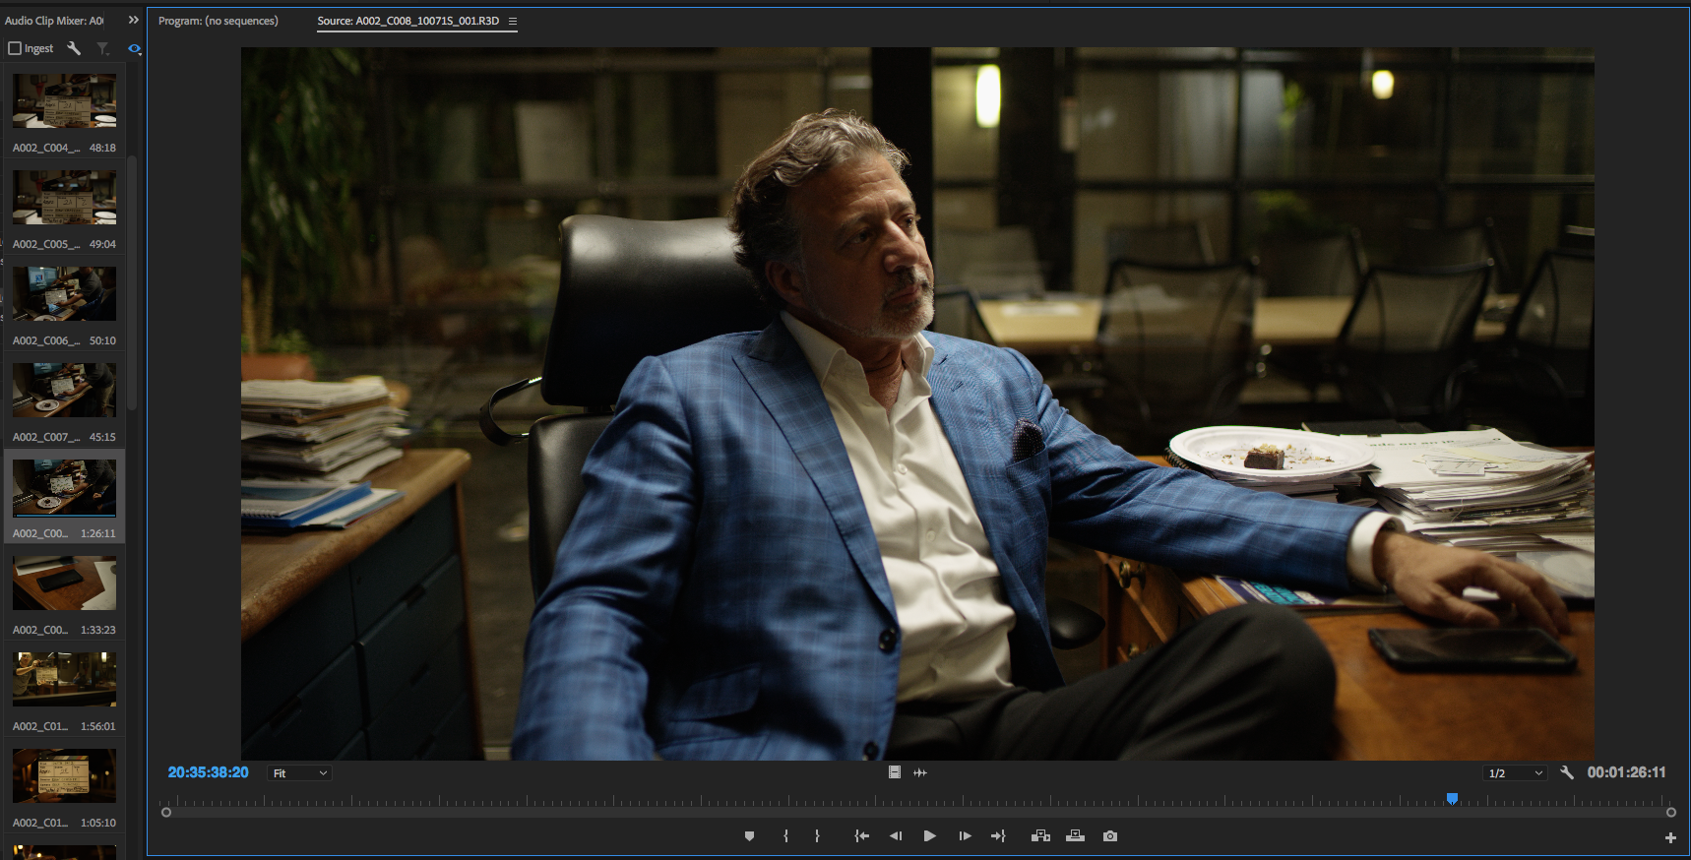1691x860 pixels.
Task: Click the Media Browser vertical scrollbar
Action: click(x=132, y=285)
